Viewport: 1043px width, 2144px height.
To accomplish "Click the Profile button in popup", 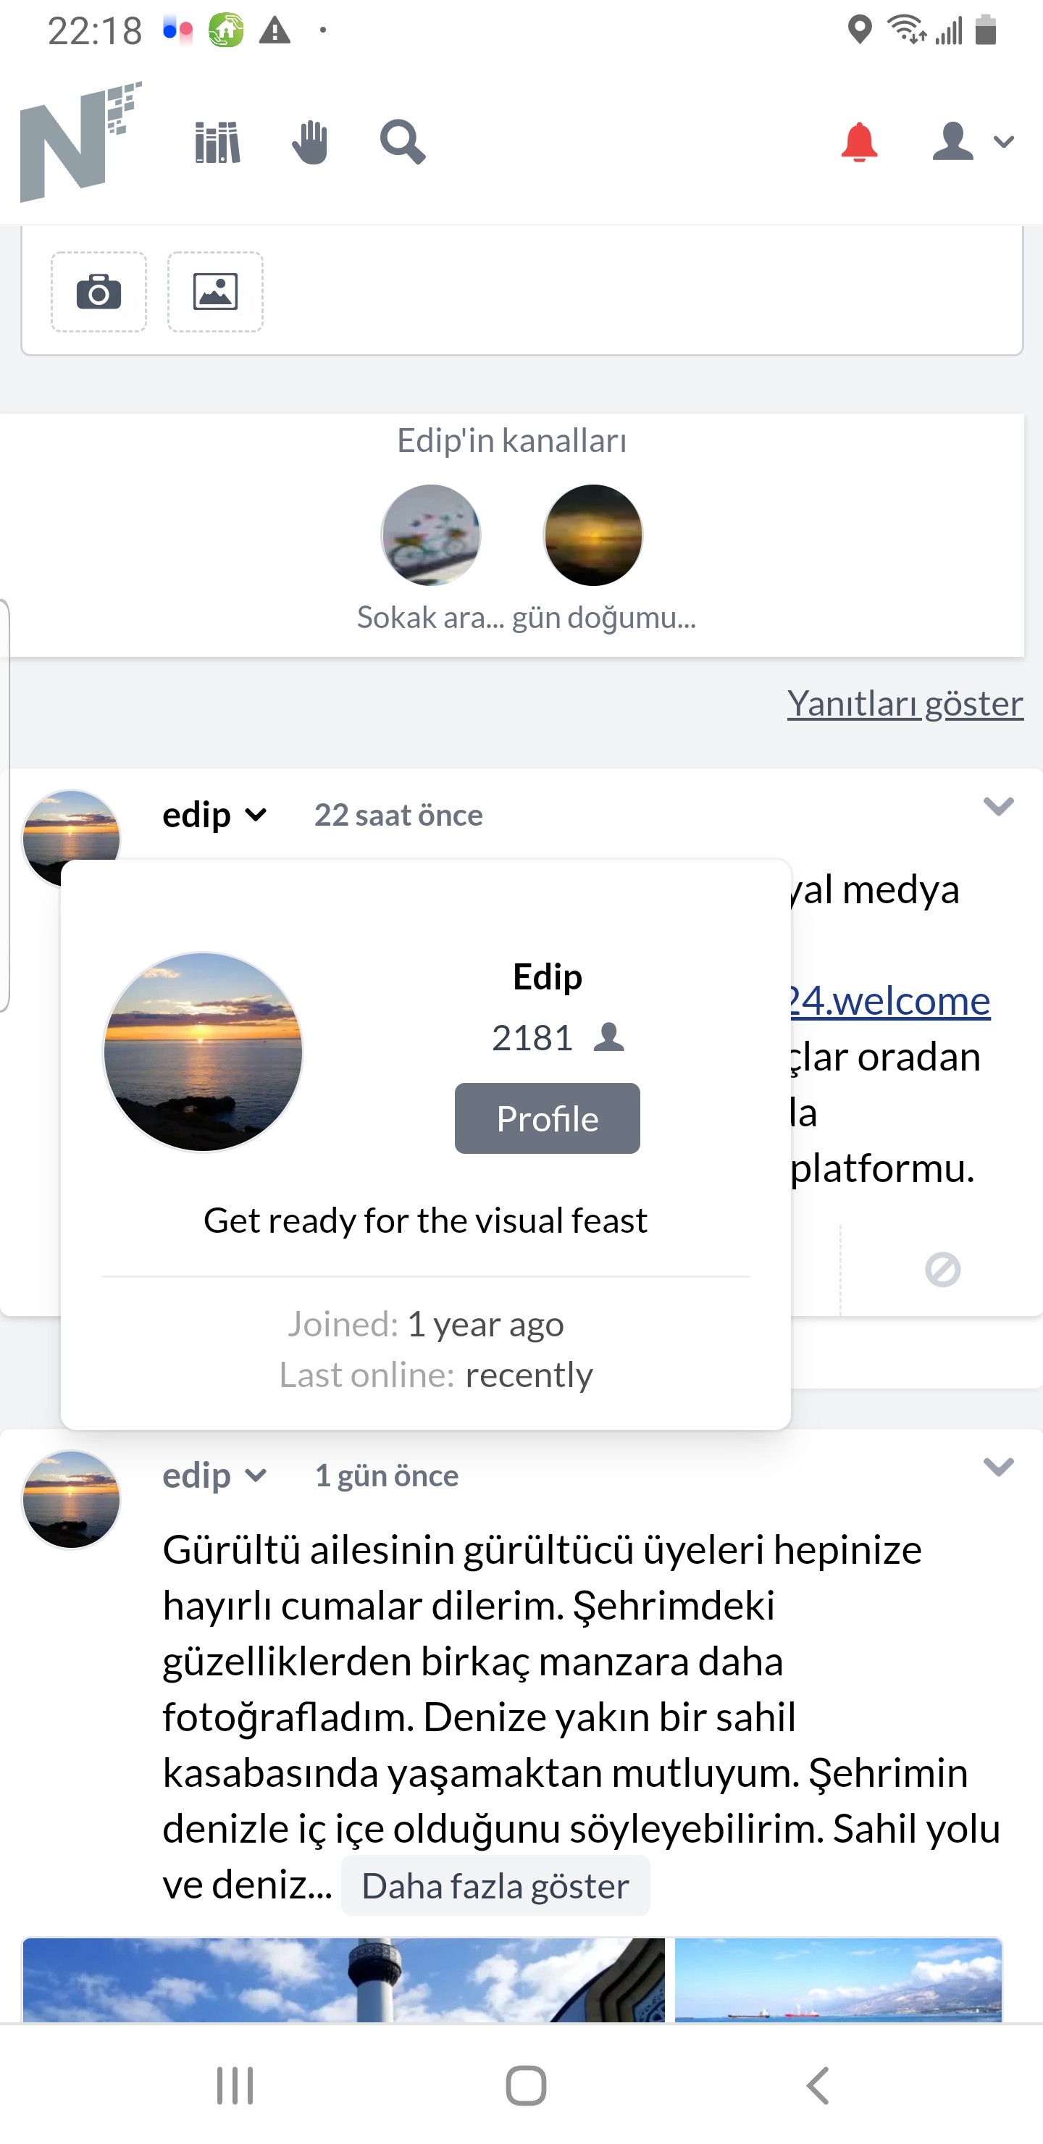I will 547,1118.
